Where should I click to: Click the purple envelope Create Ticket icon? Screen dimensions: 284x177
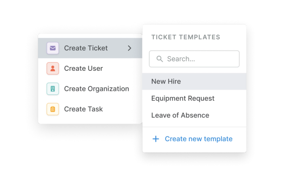tap(52, 48)
